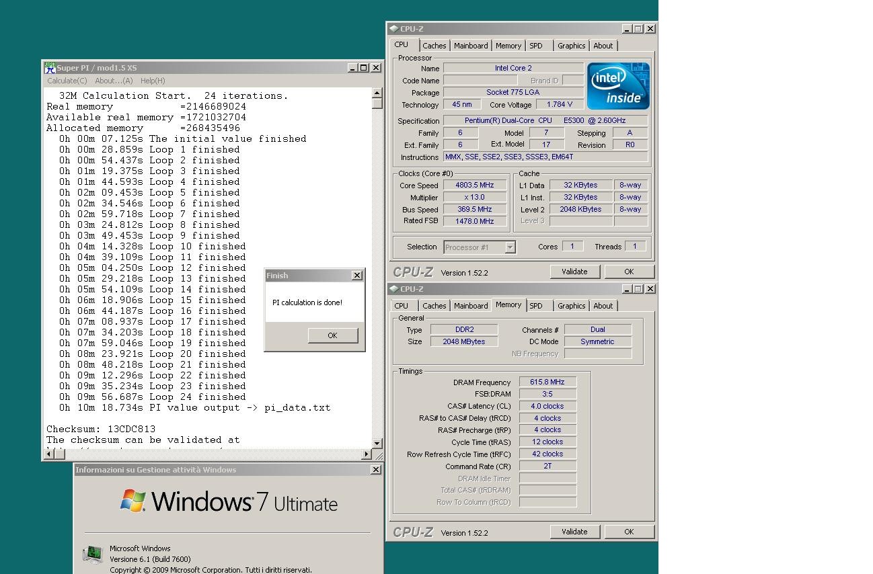Click the memory Type value DDR2
Image resolution: width=873 pixels, height=574 pixels.
[464, 330]
